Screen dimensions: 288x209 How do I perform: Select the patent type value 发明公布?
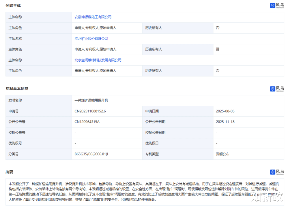(222, 154)
